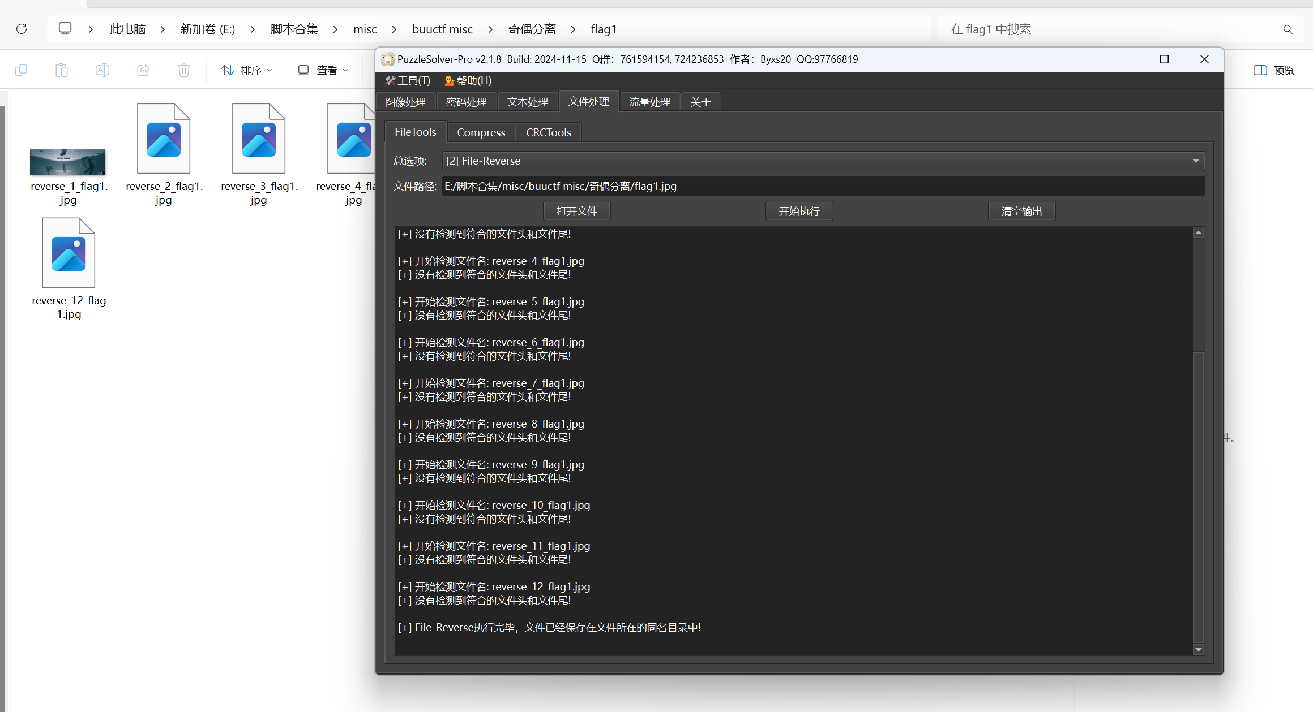
Task: Select the FileTools sub-tab
Action: point(416,132)
